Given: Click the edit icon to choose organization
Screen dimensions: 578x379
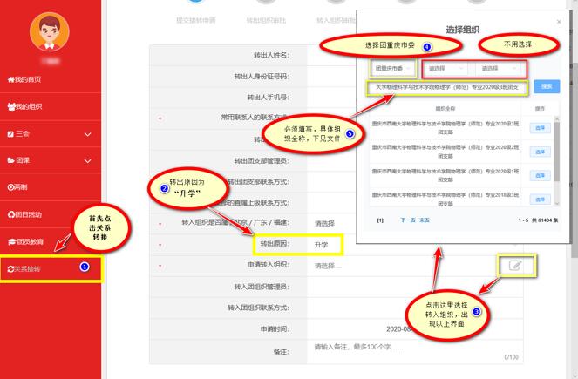Looking at the screenshot, I should 515,266.
